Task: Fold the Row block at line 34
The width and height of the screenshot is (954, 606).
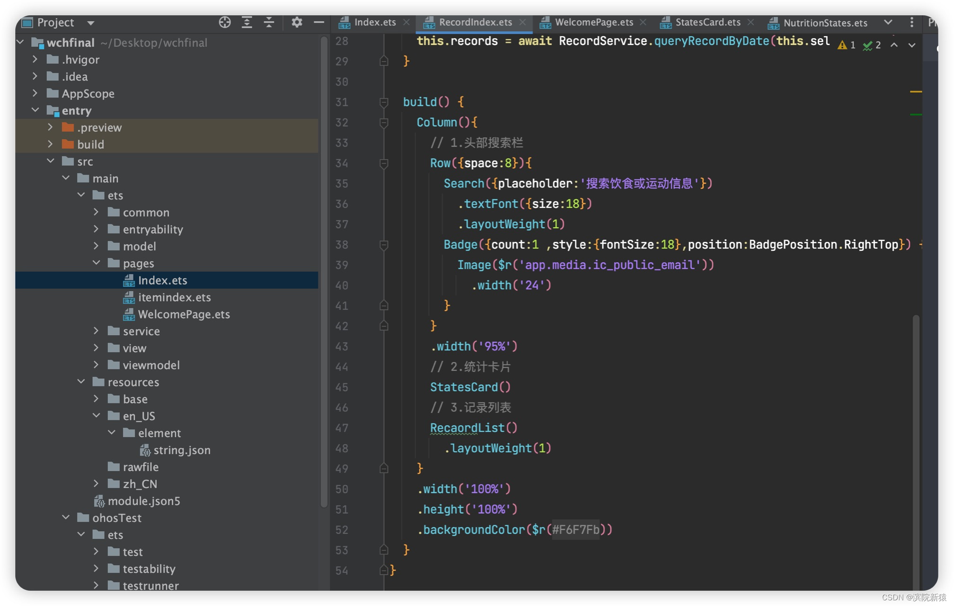Action: [384, 163]
